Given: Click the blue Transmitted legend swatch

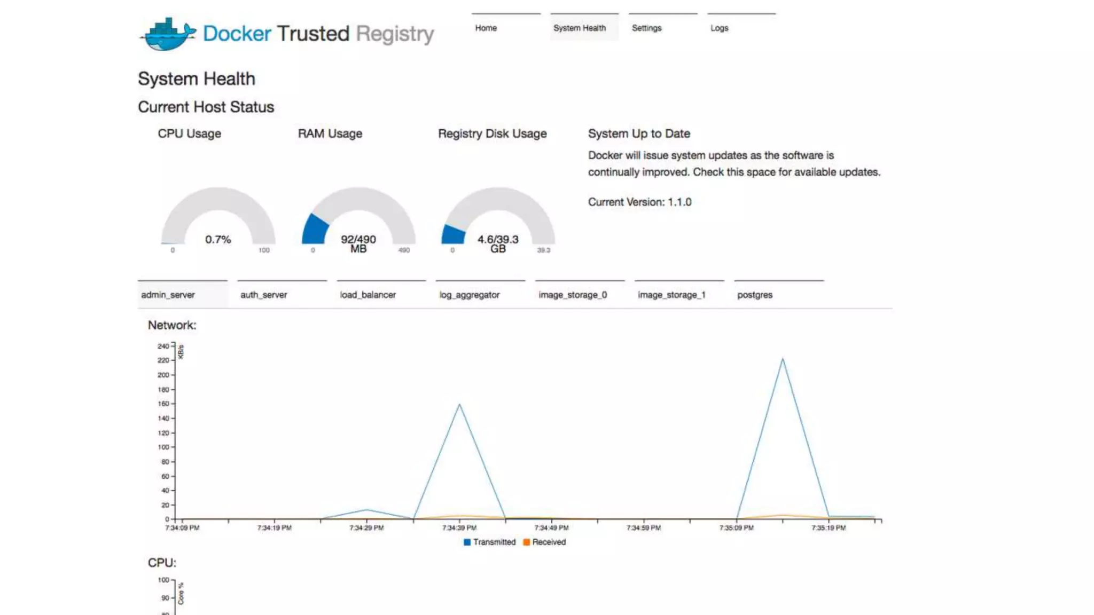Looking at the screenshot, I should 467,542.
